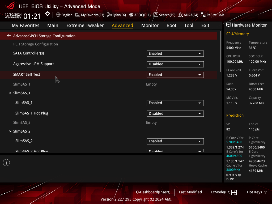Switch to EzMode(F7)
The width and height of the screenshot is (272, 204).
click(224, 192)
